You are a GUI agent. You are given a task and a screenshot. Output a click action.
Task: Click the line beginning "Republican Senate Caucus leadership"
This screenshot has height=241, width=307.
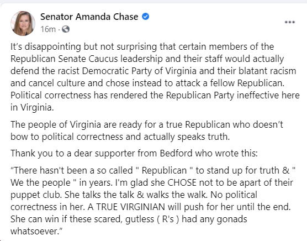(147, 59)
